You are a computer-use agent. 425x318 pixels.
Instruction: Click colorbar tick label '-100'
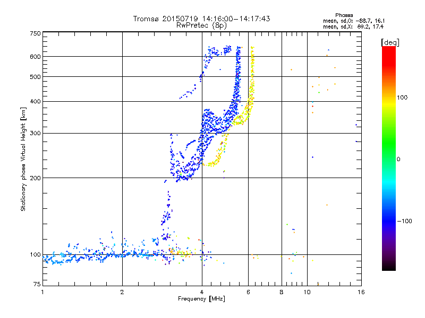point(404,221)
